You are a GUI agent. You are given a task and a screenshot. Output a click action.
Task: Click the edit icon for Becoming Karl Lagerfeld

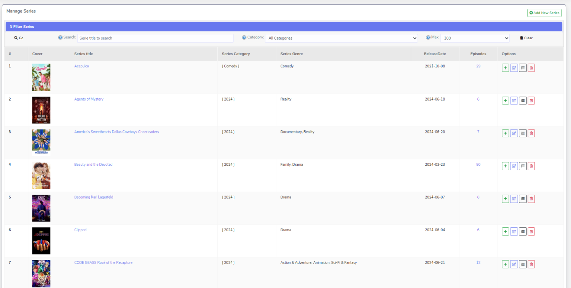pyautogui.click(x=514, y=199)
